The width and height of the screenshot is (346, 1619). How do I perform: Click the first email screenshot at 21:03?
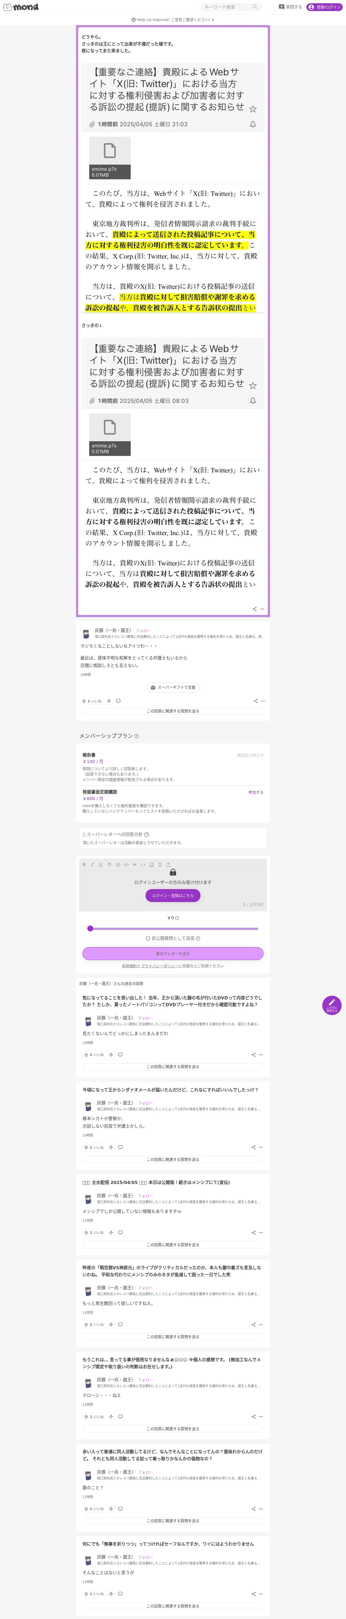point(173,187)
